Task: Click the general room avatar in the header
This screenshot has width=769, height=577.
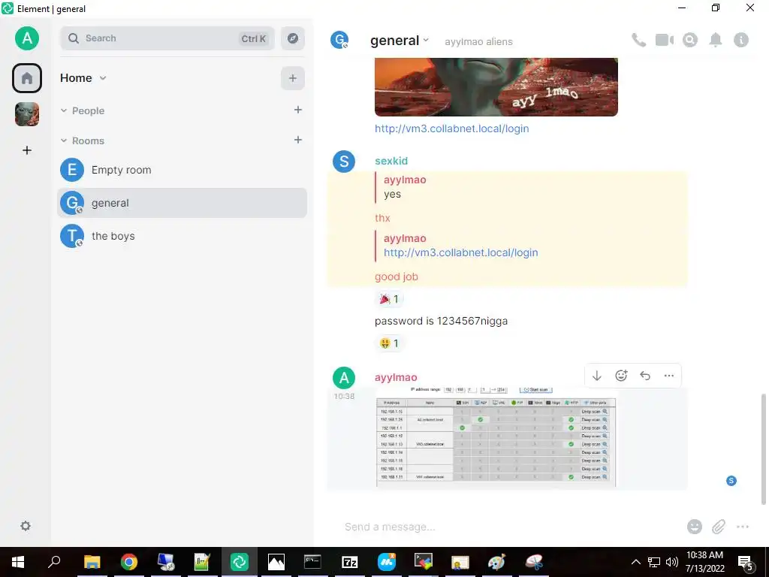Action: pos(339,40)
